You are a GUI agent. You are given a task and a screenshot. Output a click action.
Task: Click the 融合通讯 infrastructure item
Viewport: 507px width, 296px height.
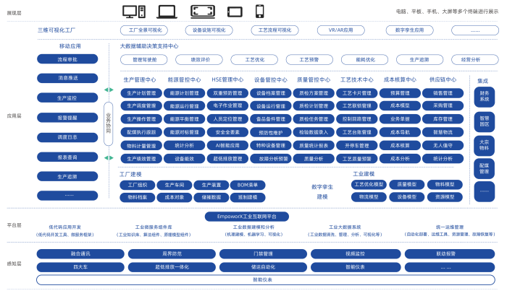80,253
